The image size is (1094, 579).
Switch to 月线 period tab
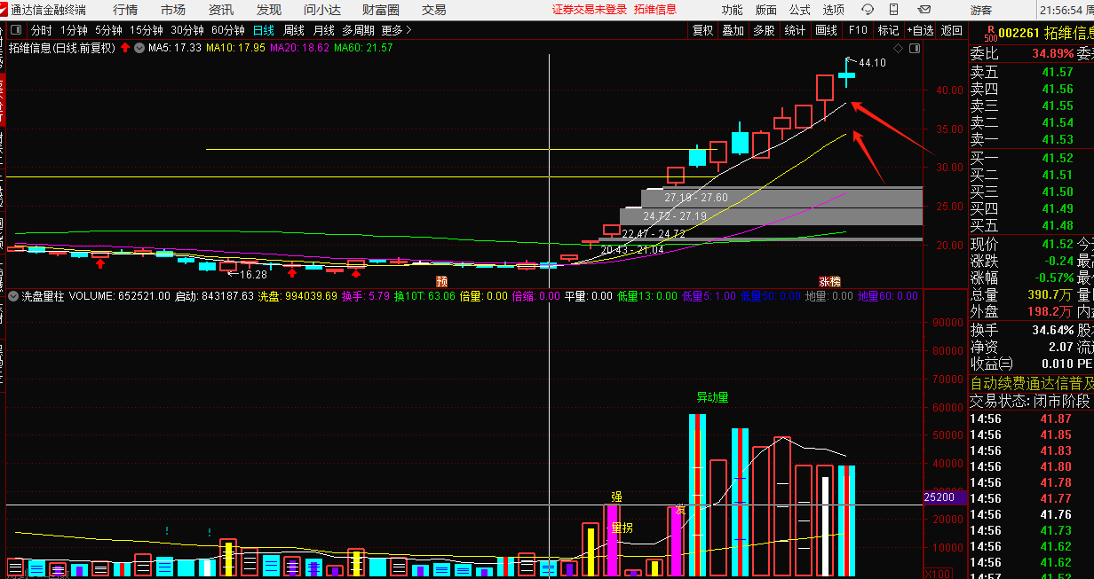[x=324, y=30]
